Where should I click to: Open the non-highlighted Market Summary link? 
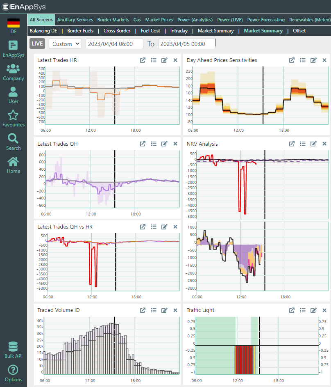(x=216, y=31)
